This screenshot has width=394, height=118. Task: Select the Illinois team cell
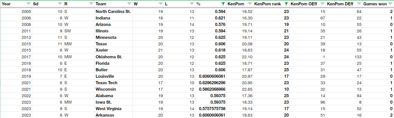point(113,31)
